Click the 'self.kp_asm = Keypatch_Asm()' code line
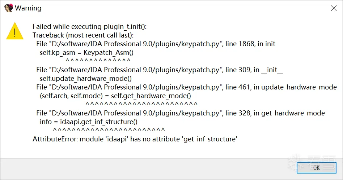 point(86,53)
